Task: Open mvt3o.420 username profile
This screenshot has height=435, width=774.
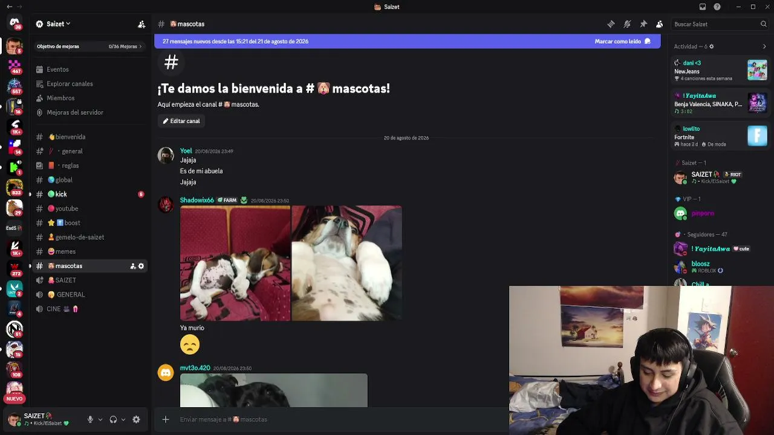Action: pos(195,368)
